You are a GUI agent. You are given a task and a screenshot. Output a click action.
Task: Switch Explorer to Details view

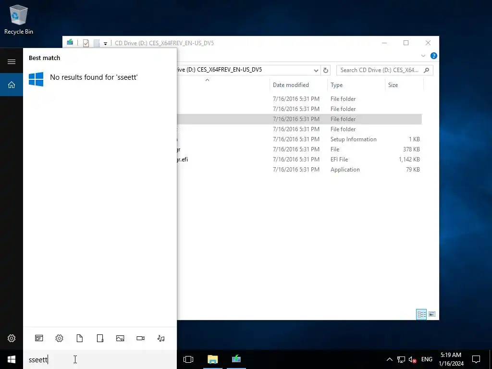point(421,314)
